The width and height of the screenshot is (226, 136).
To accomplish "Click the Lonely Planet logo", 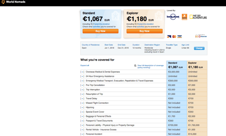I will pyautogui.click(x=173, y=17).
